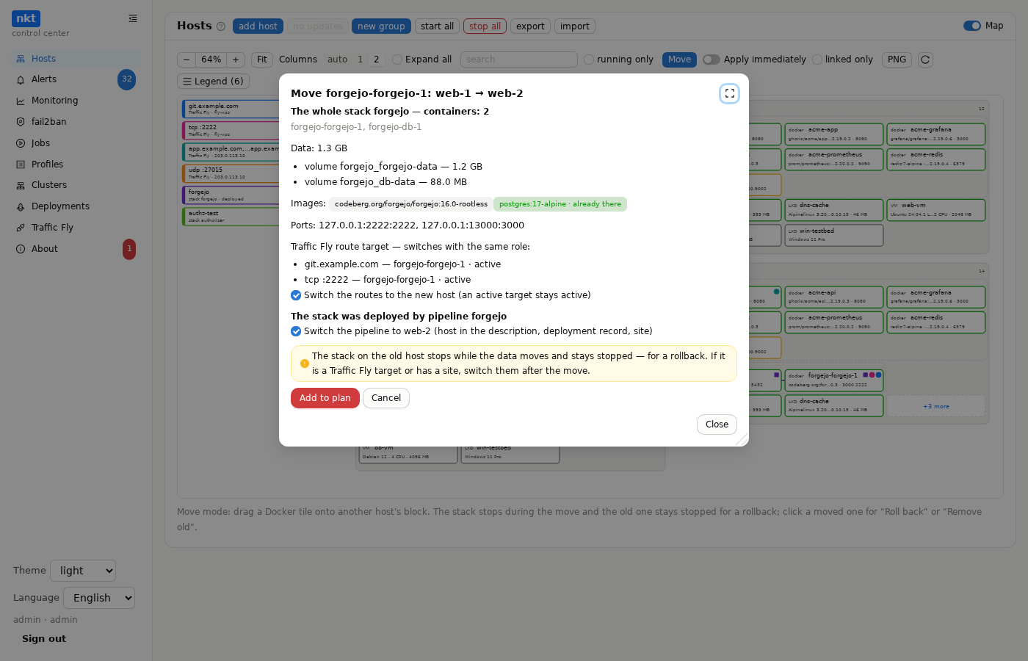
Task: Enable the running only filter
Action: [x=589, y=59]
